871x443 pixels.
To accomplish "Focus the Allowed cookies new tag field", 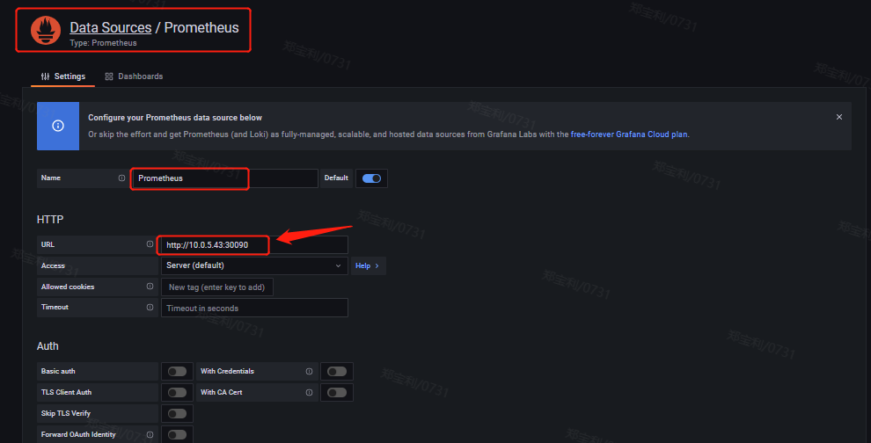I will tap(216, 287).
